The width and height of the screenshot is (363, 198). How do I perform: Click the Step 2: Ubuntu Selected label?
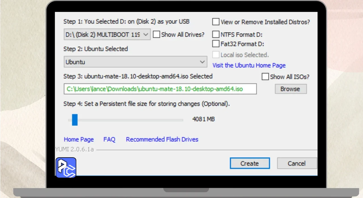96,49
